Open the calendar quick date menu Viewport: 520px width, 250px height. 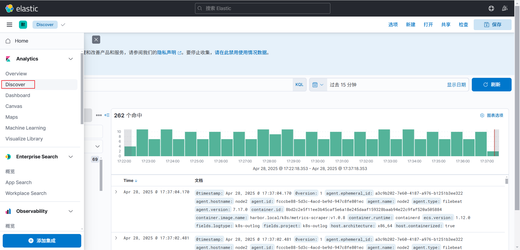pyautogui.click(x=318, y=85)
